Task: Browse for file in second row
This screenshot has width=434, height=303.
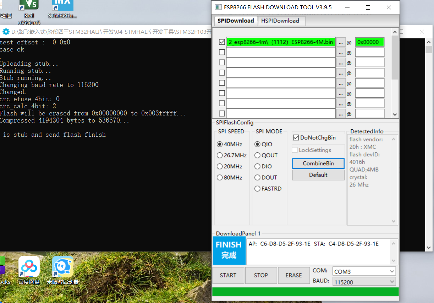Action: pos(341,53)
